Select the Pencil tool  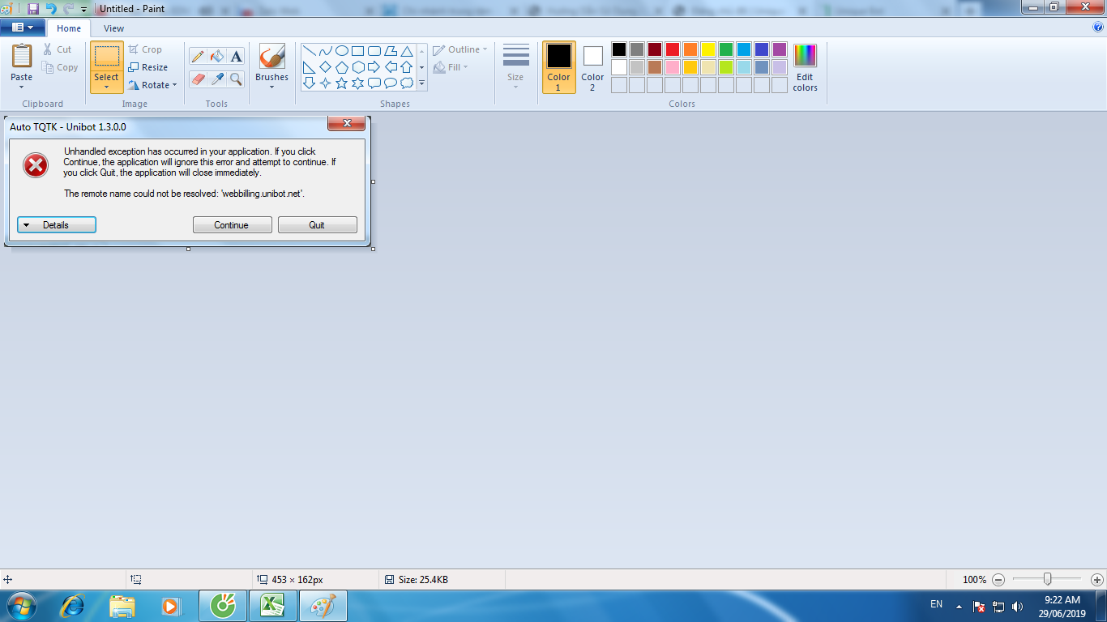(198, 56)
